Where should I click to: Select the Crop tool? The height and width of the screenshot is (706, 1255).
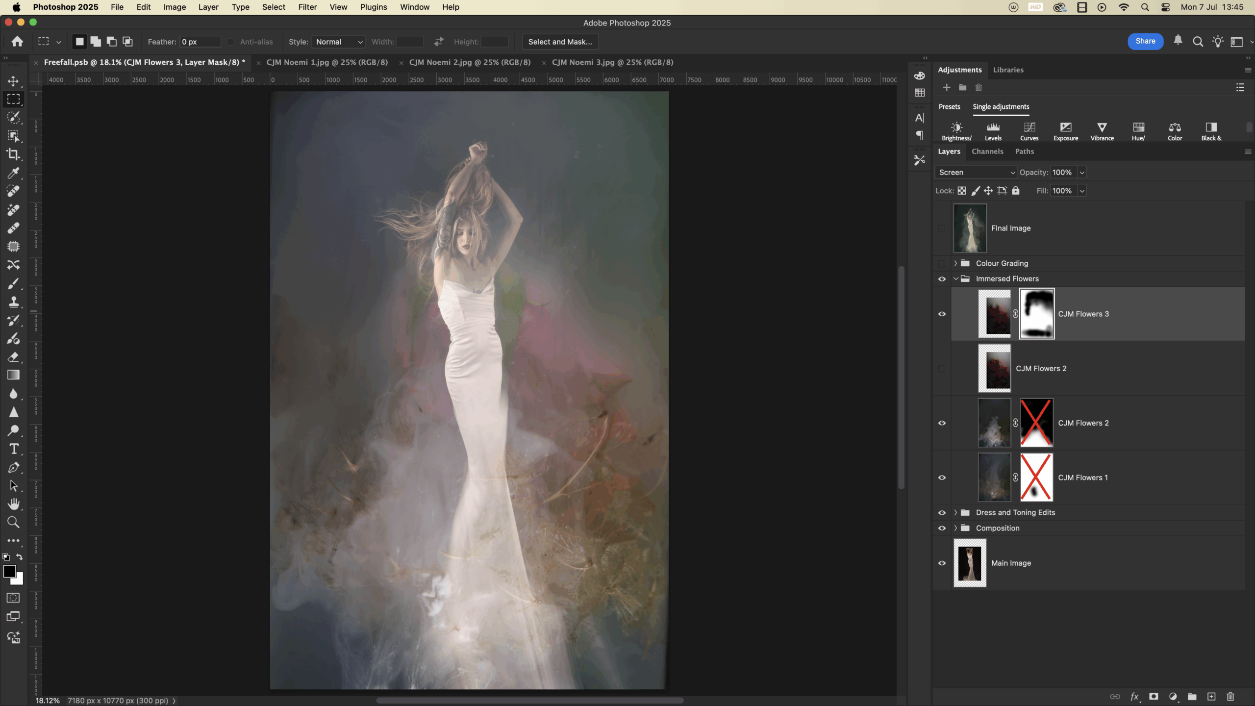pyautogui.click(x=13, y=154)
